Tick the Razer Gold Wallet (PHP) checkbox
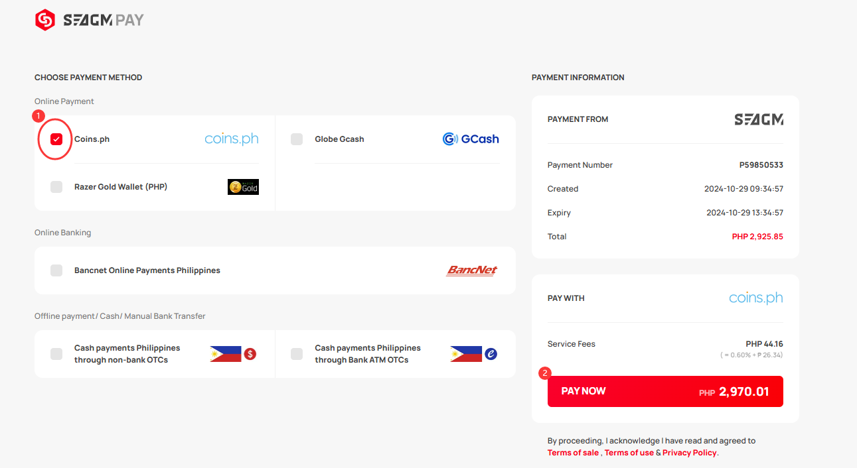The width and height of the screenshot is (857, 468). click(56, 187)
